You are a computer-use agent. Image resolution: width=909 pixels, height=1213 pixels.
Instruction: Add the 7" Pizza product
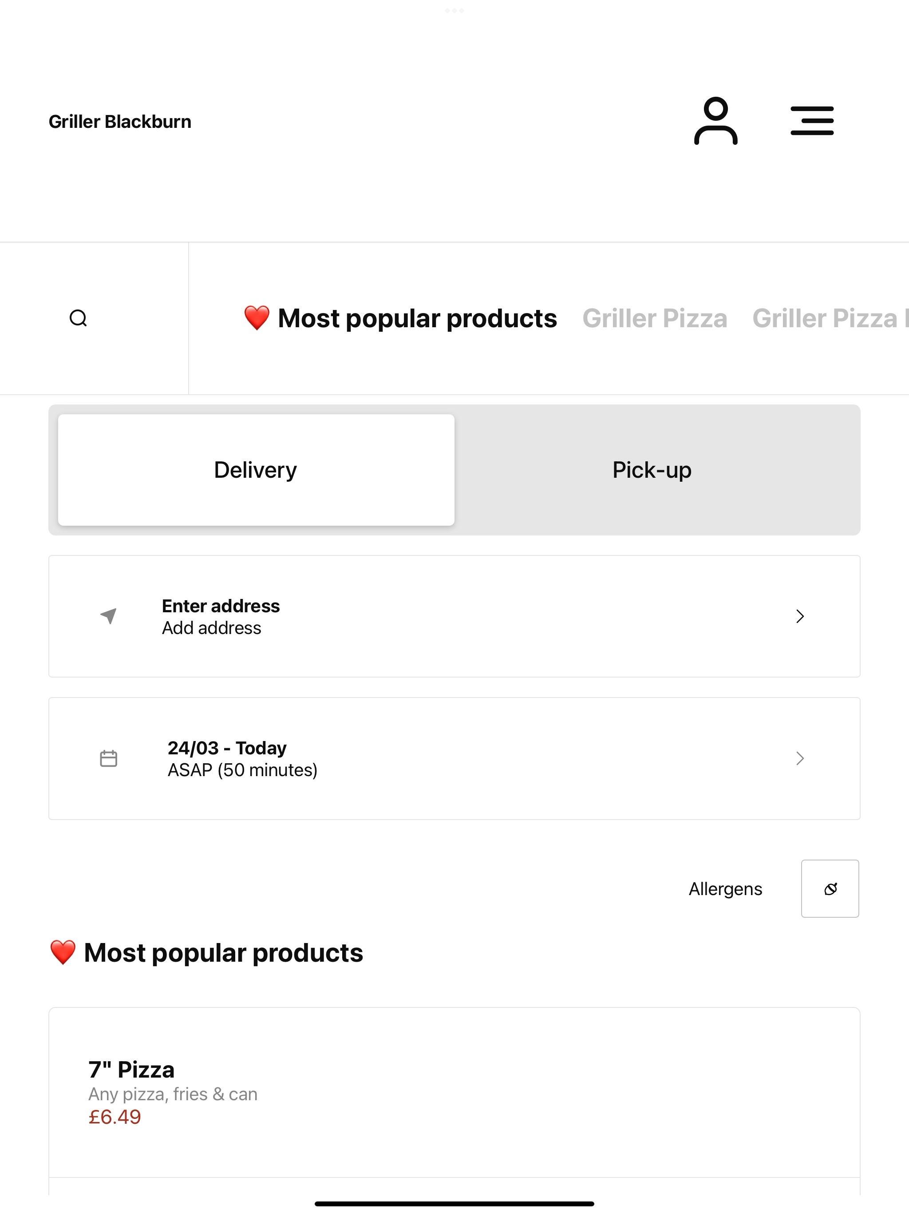[454, 1092]
